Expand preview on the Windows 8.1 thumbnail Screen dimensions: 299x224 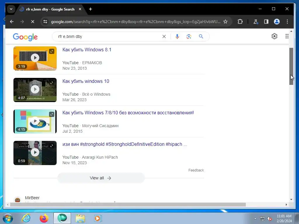(x=52, y=51)
